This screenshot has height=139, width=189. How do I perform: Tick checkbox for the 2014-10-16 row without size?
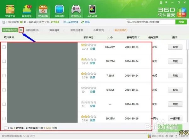pos(4,104)
